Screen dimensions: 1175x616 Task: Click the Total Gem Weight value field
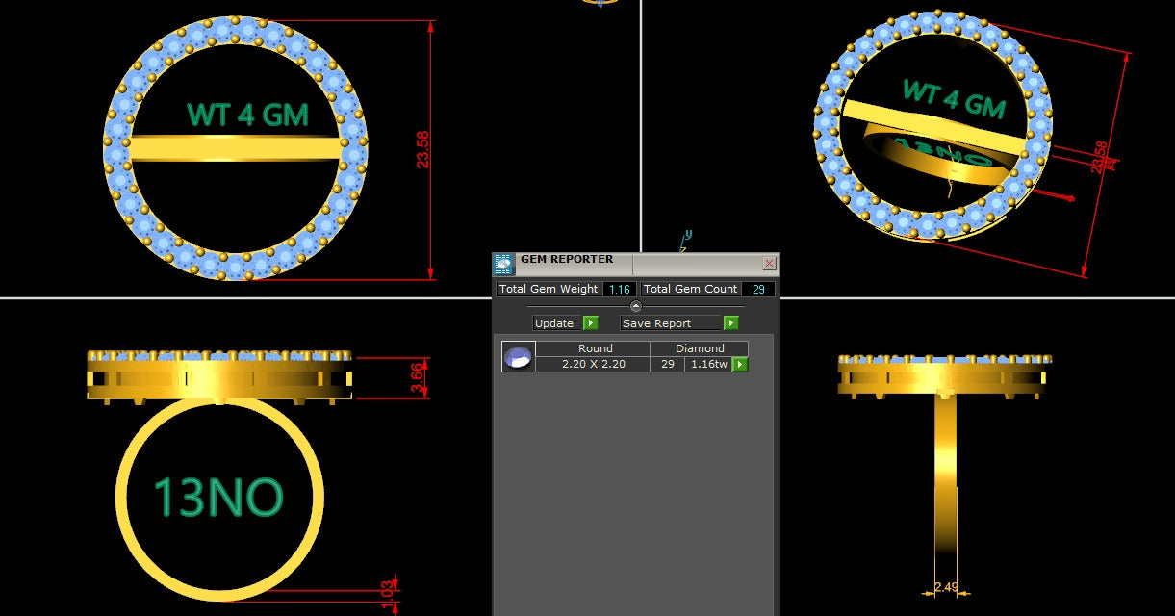[619, 290]
